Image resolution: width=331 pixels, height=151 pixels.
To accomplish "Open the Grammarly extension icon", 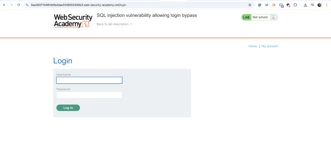I will click(x=260, y=5).
